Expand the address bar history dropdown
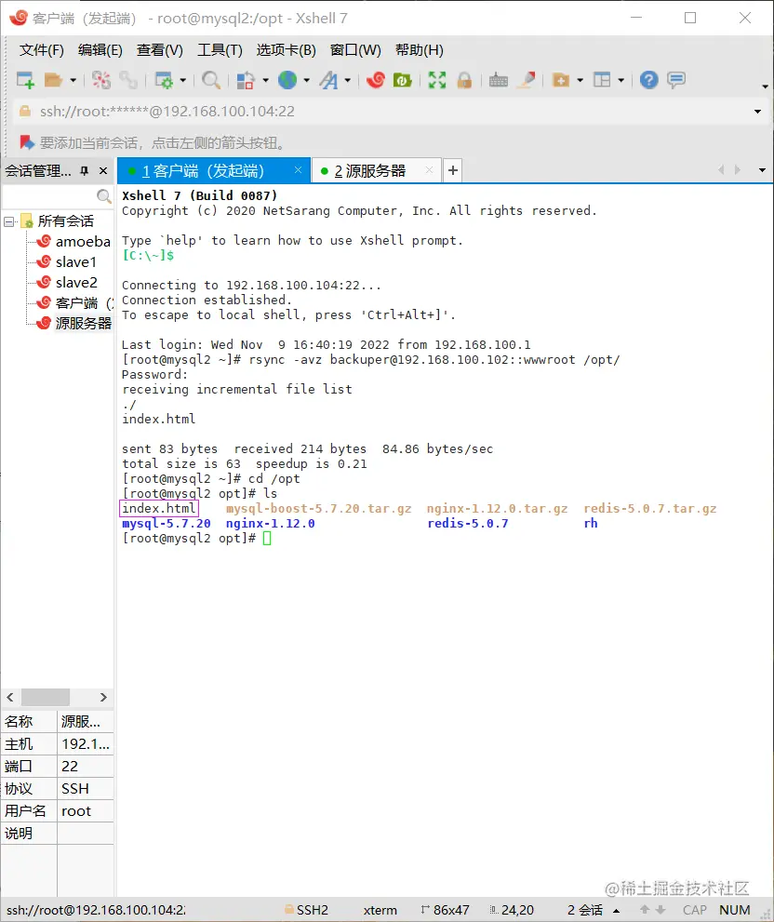Screen dimensions: 774x922 click(x=757, y=111)
